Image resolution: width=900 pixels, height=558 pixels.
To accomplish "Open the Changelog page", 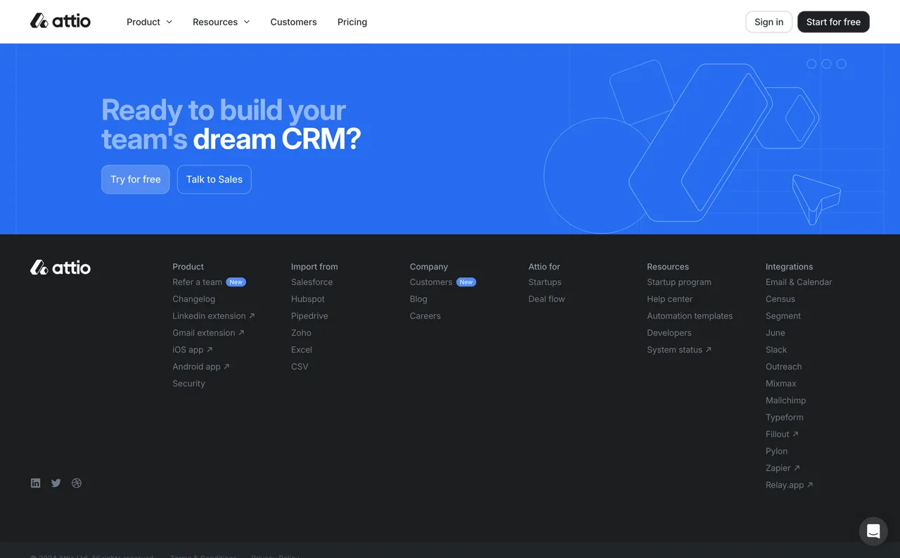I will [193, 298].
